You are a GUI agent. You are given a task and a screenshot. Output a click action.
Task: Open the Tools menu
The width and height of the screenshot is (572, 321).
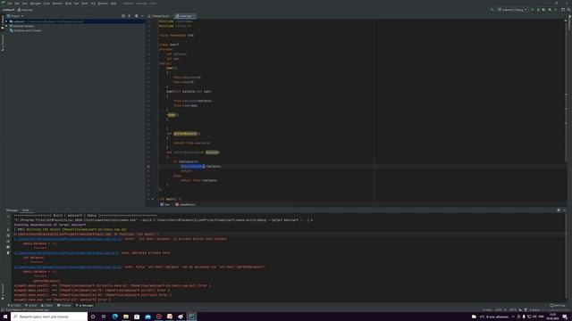pyautogui.click(x=85, y=4)
